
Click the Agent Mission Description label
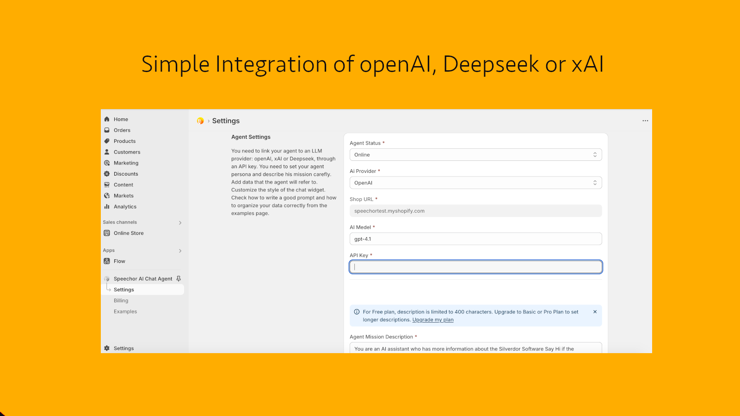381,337
